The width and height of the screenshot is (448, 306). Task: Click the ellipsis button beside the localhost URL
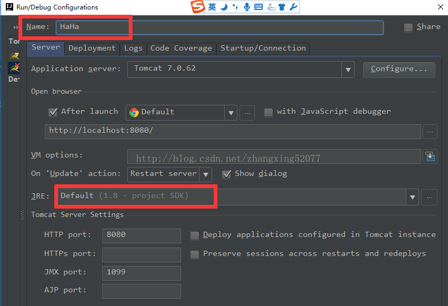[x=430, y=132]
